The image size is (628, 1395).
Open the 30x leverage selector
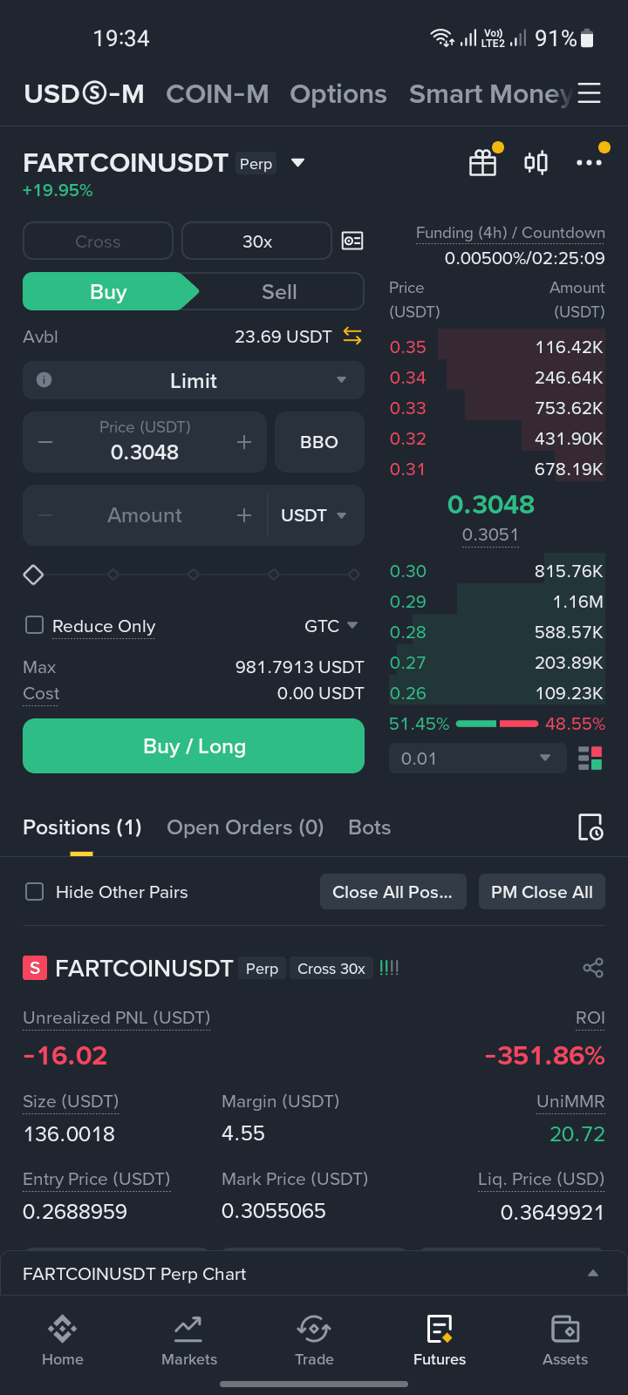tap(257, 241)
